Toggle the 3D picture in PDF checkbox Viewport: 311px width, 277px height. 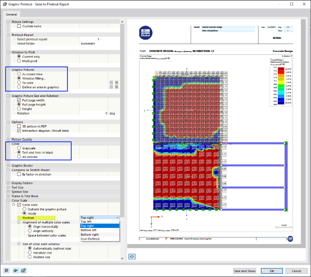point(19,126)
